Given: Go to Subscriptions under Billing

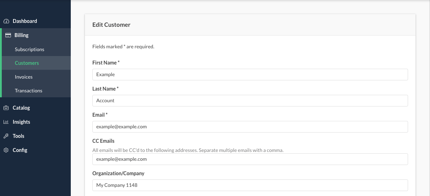Looking at the screenshot, I should pos(29,49).
